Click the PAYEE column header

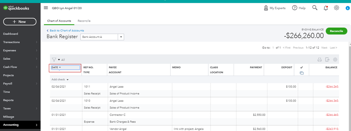point(113,67)
